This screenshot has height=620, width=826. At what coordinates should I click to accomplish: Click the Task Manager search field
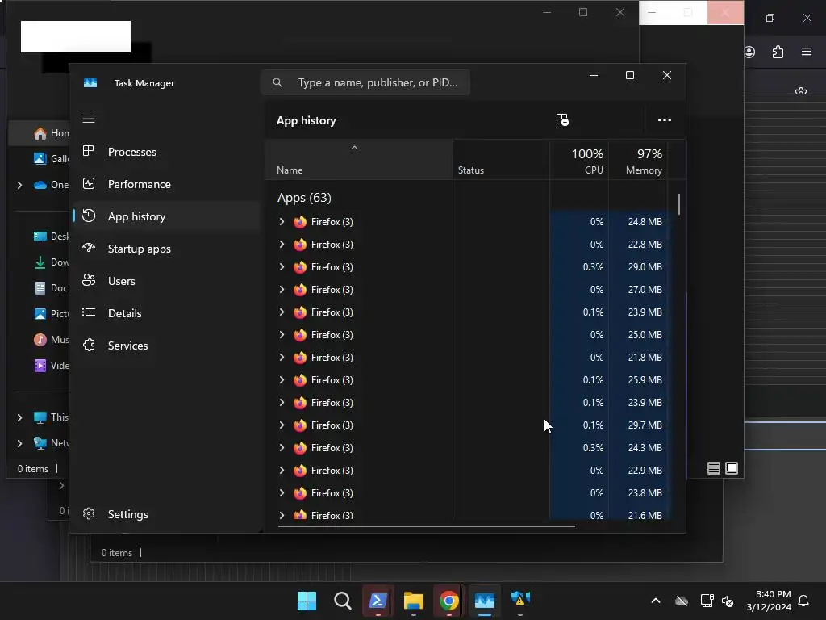365,83
